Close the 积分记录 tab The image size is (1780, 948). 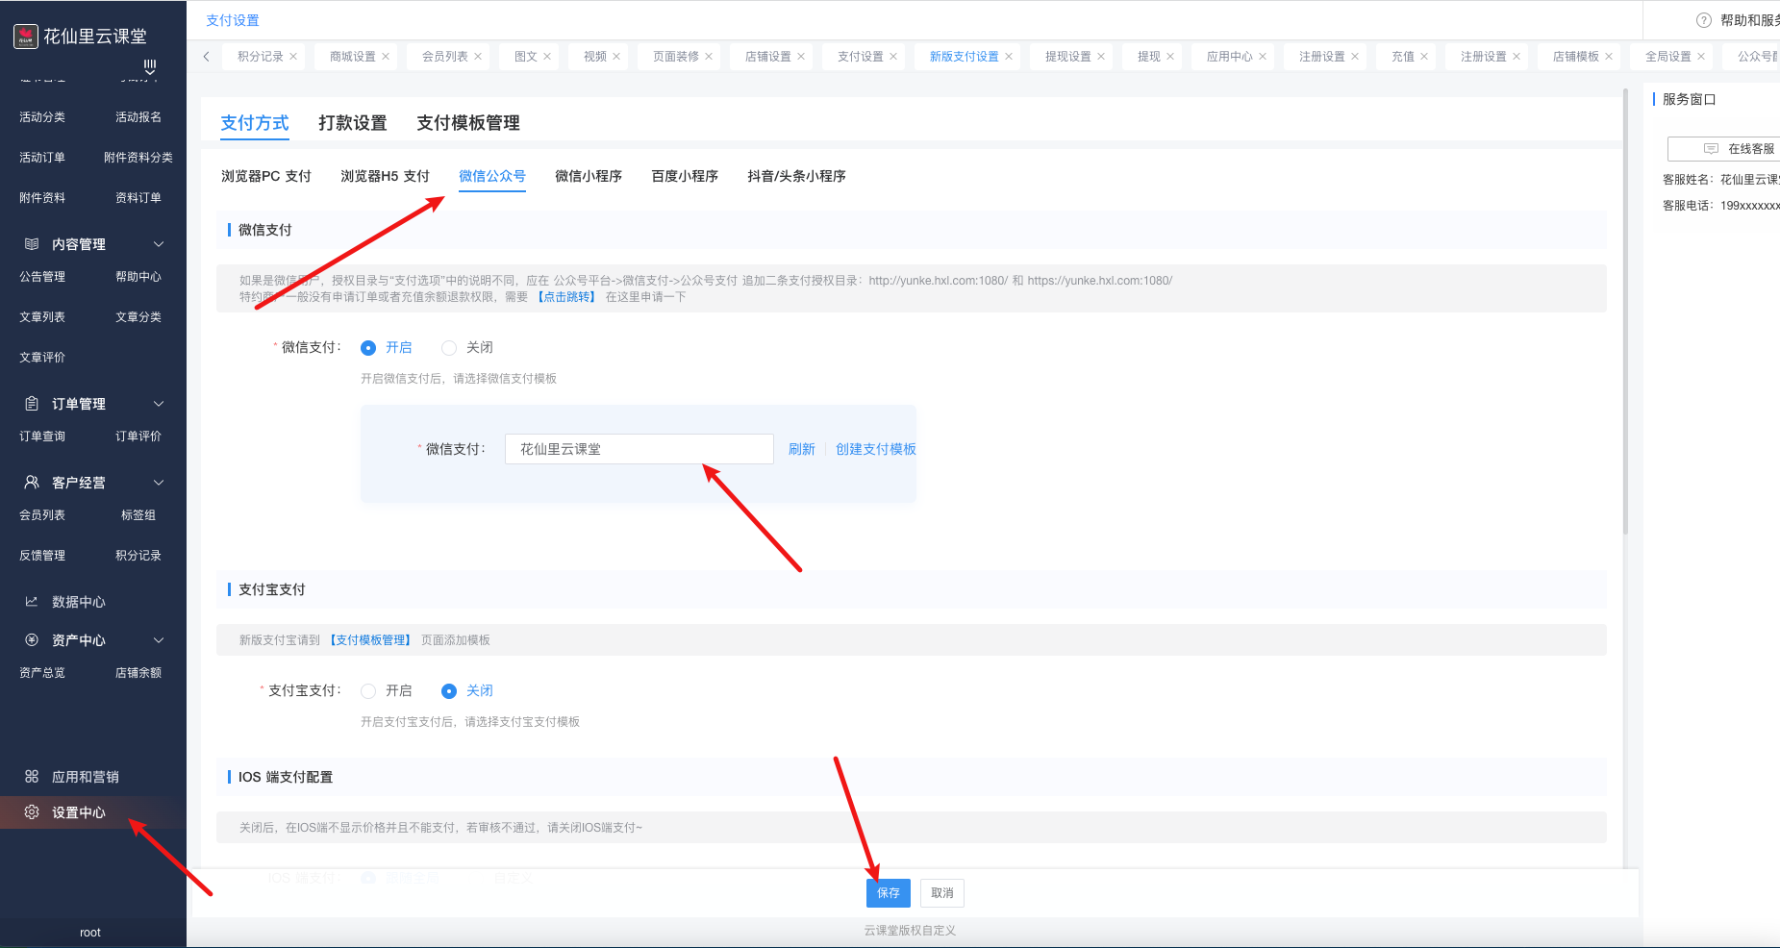tap(293, 57)
